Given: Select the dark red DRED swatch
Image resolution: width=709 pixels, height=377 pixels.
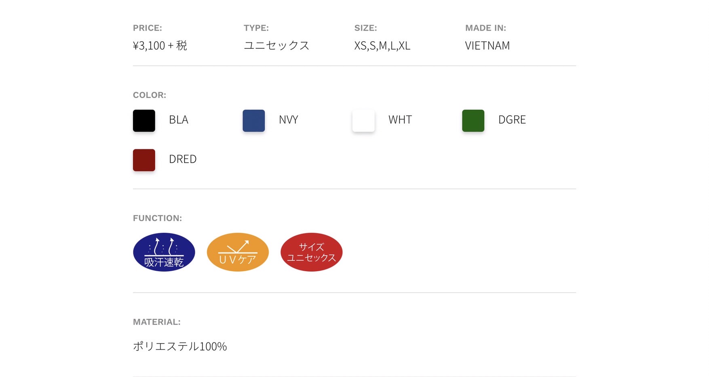Looking at the screenshot, I should [x=144, y=160].
